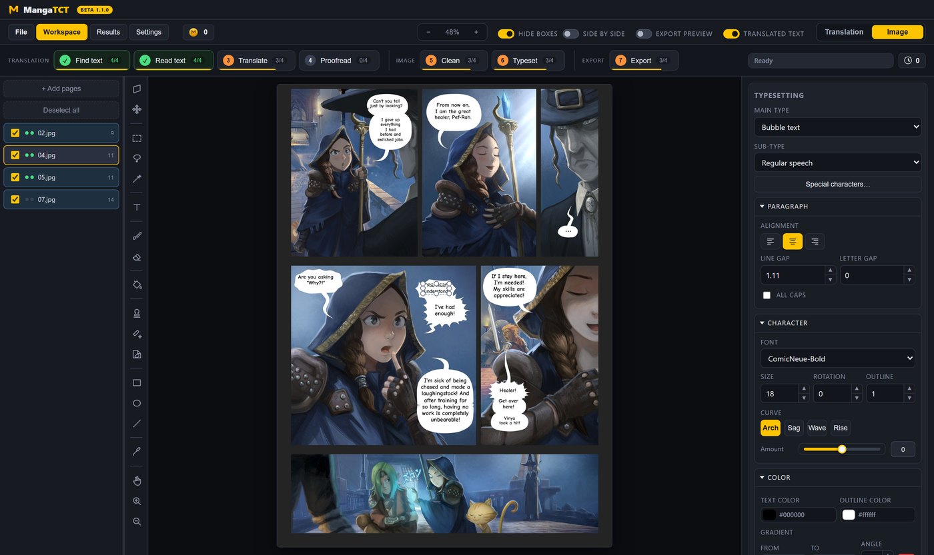This screenshot has height=555, width=934.
Task: Click the zoom out magnifier tool
Action: click(x=137, y=521)
